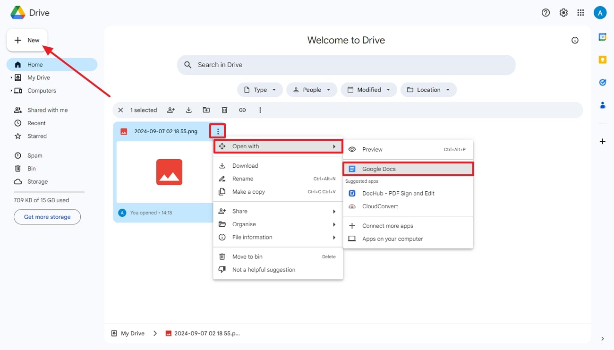The height and width of the screenshot is (350, 614).
Task: Open the Settings gear icon
Action: tap(563, 13)
